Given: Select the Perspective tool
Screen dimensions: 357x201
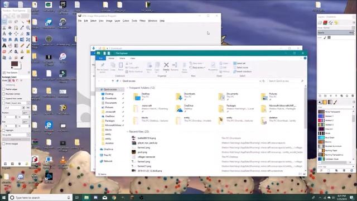Looking at the screenshot, I should pos(16,40).
